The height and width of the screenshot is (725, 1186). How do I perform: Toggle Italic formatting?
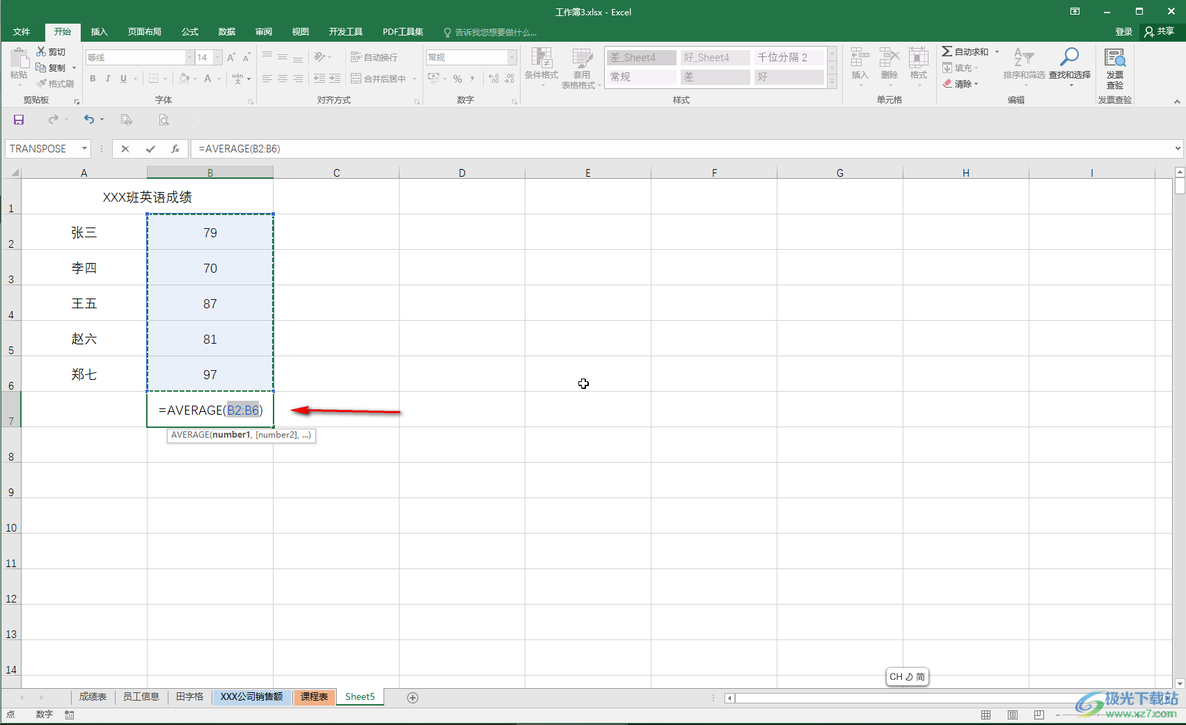pyautogui.click(x=108, y=79)
